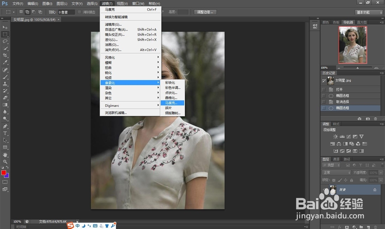Select the Pen tool
This screenshot has width=385, height=229.
click(5, 126)
